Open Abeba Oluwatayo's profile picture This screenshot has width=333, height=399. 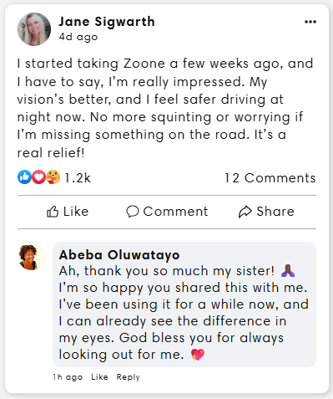click(x=32, y=257)
